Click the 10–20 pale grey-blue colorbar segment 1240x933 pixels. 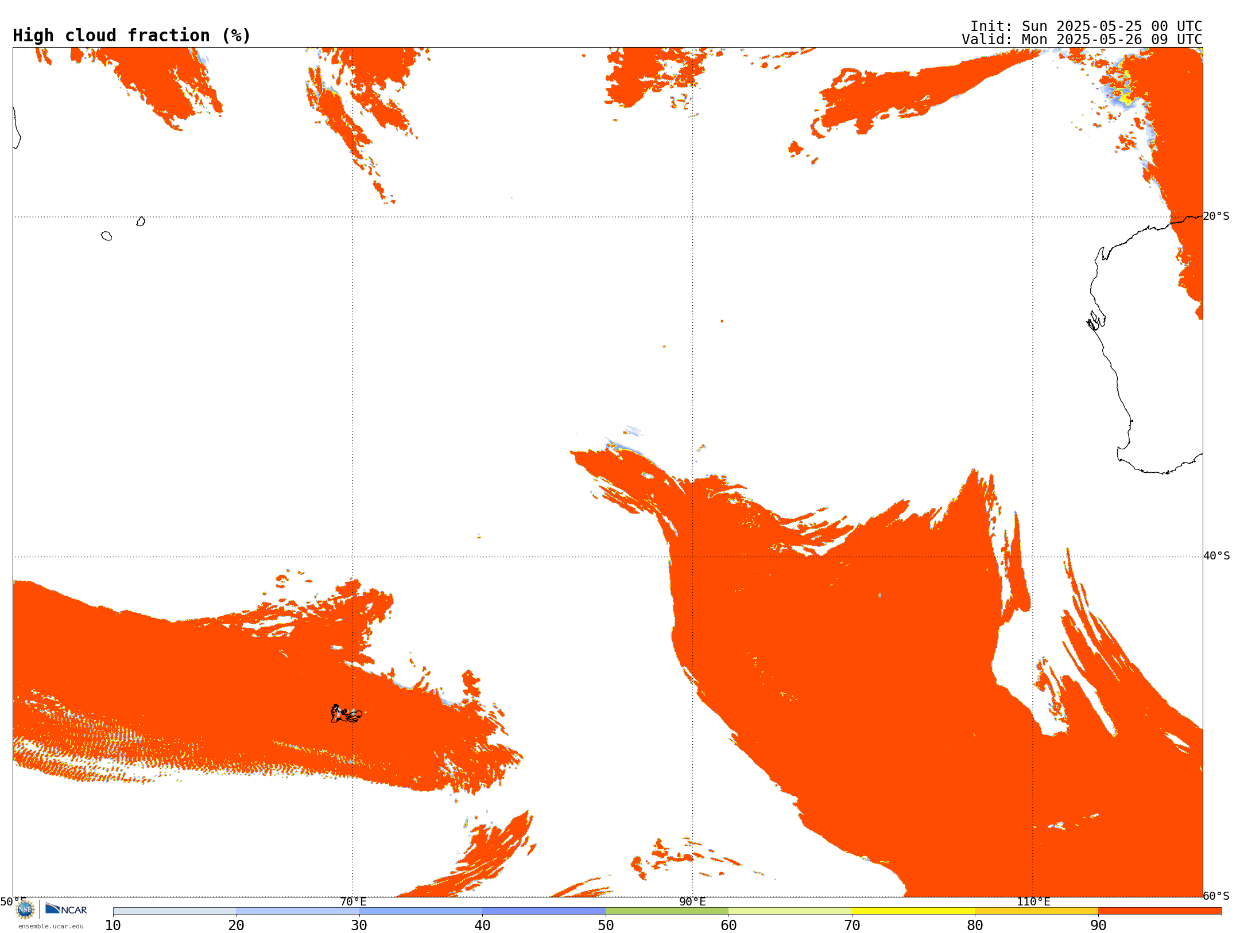click(175, 911)
